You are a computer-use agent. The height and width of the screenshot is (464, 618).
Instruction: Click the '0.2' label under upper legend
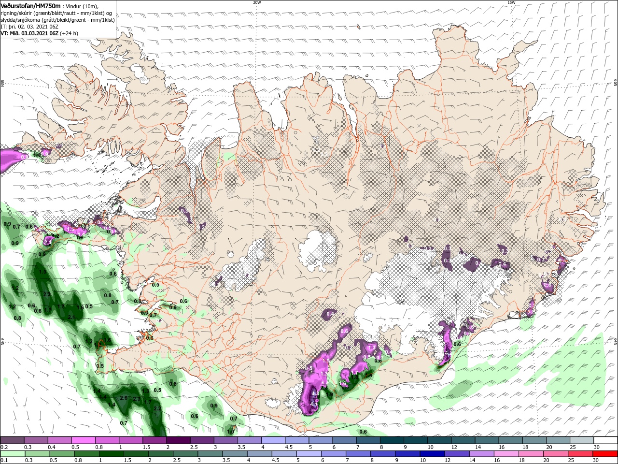coord(4,447)
